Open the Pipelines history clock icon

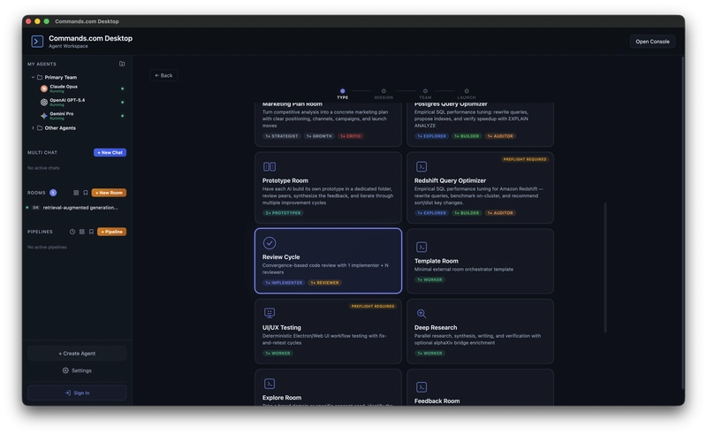tap(72, 232)
